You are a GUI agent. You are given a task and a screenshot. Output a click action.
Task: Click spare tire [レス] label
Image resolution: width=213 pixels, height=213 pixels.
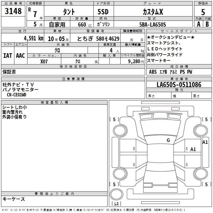(x=116, y=204)
